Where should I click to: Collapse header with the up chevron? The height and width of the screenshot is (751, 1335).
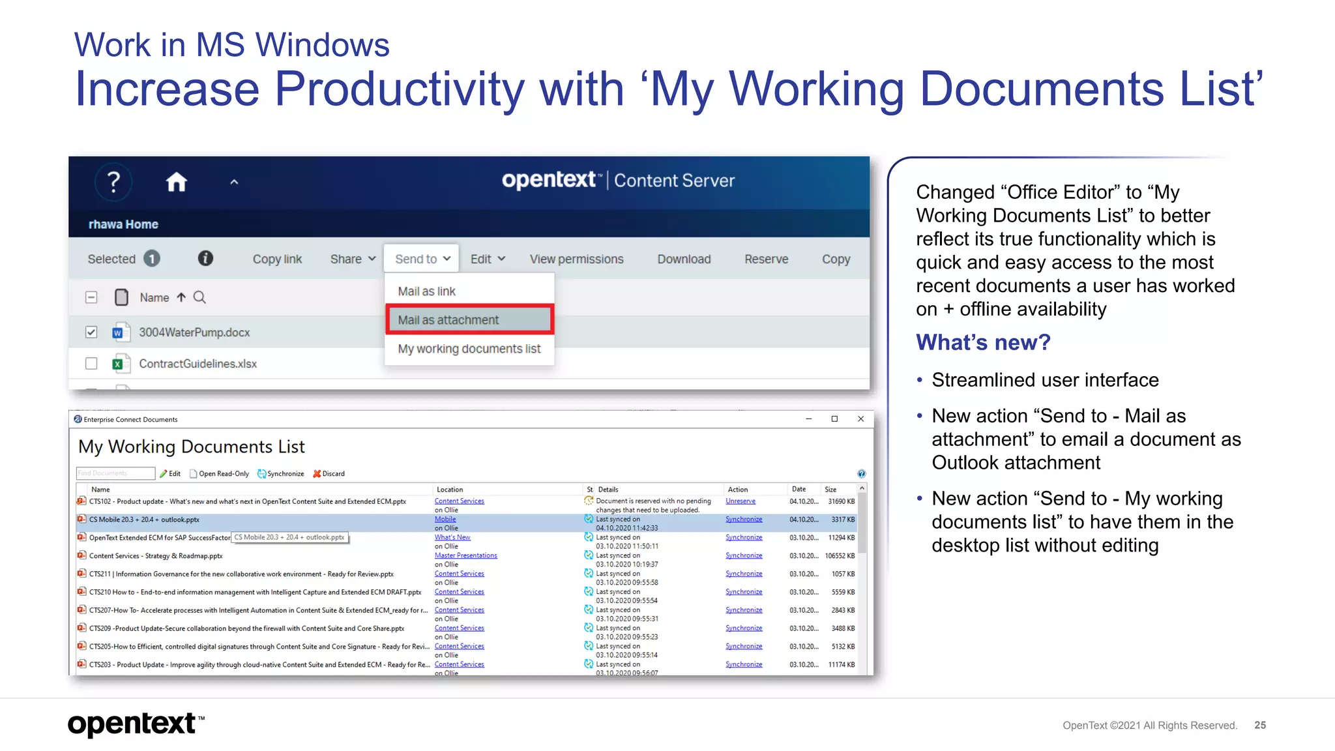tap(234, 183)
